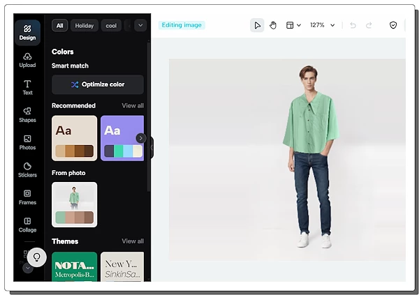Click the pointer select tool
The width and height of the screenshot is (419, 295).
(258, 25)
